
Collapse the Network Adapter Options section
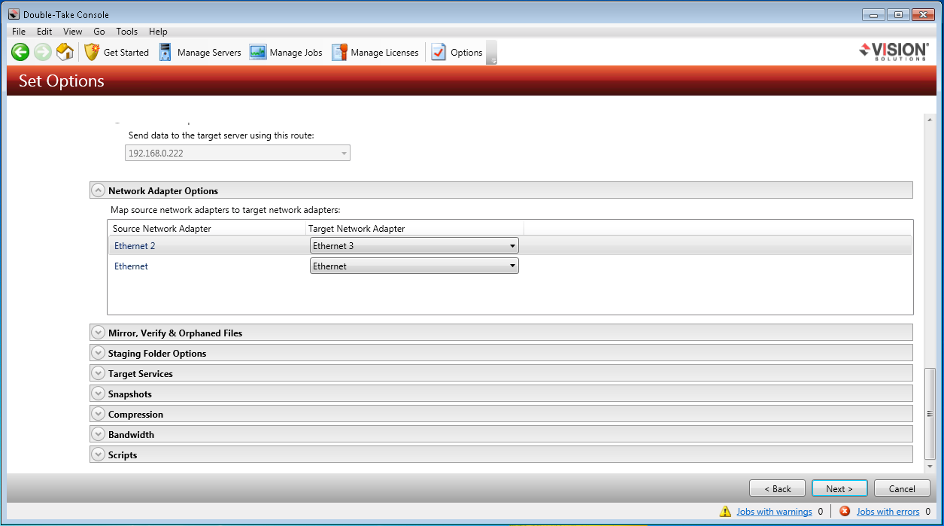click(x=98, y=191)
